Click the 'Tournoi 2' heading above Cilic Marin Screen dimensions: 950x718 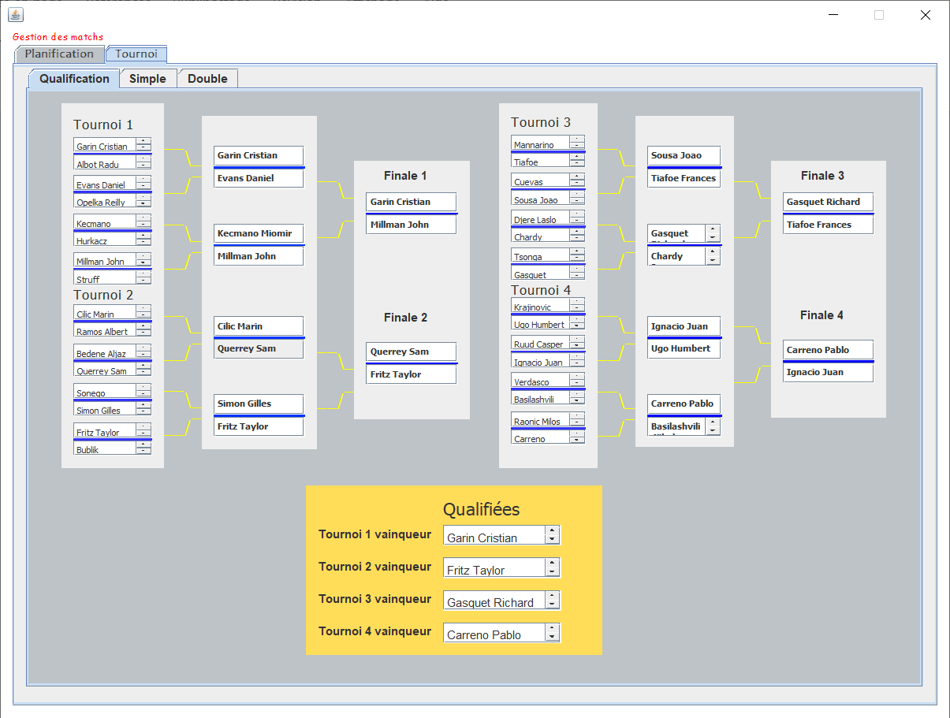pyautogui.click(x=103, y=295)
